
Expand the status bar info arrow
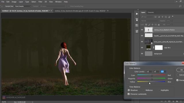(x=32, y=102)
